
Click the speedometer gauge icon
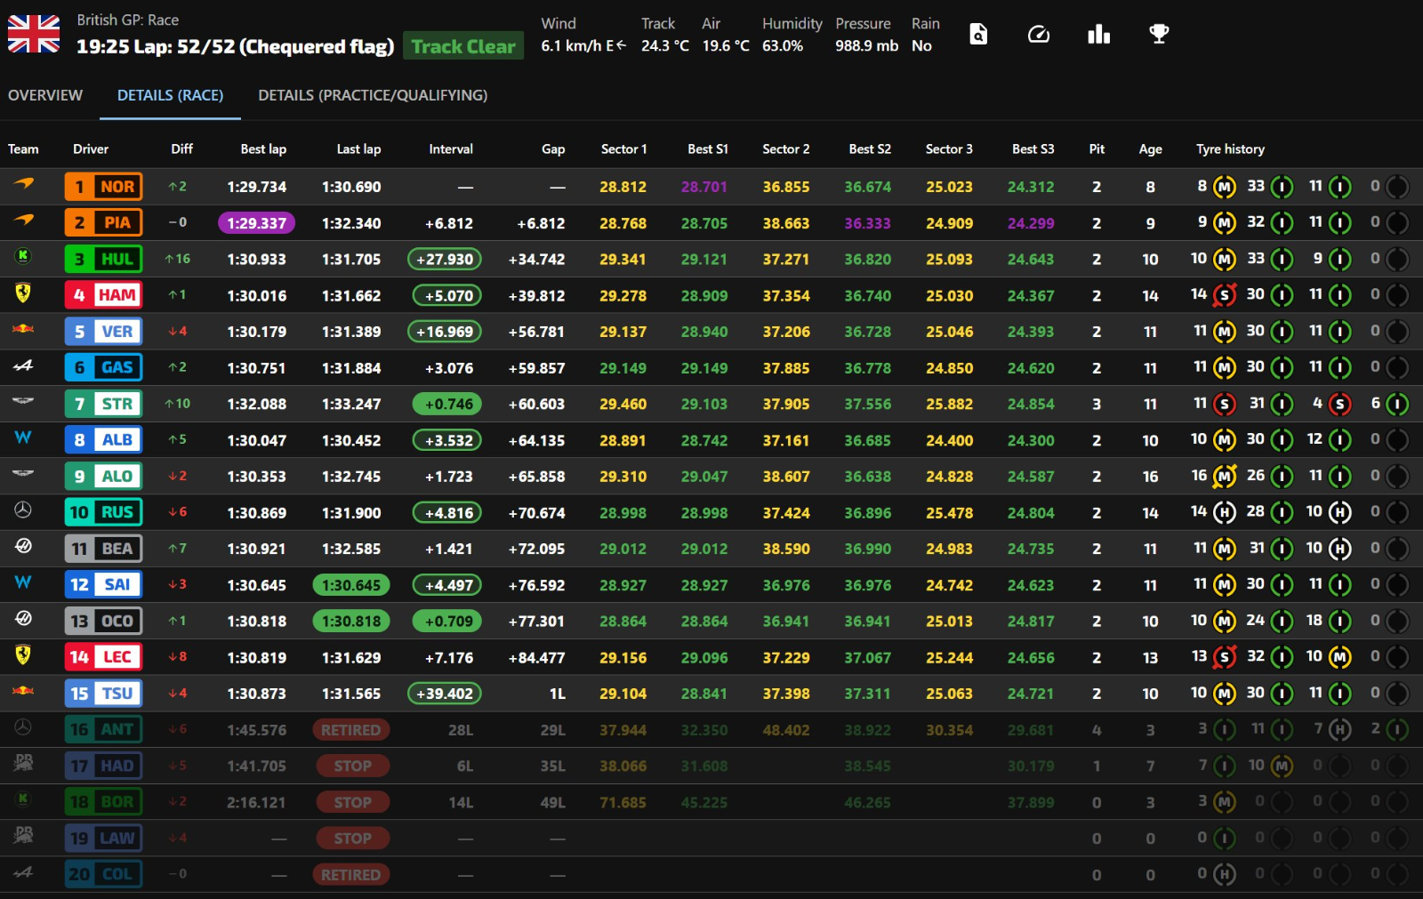click(x=1038, y=35)
